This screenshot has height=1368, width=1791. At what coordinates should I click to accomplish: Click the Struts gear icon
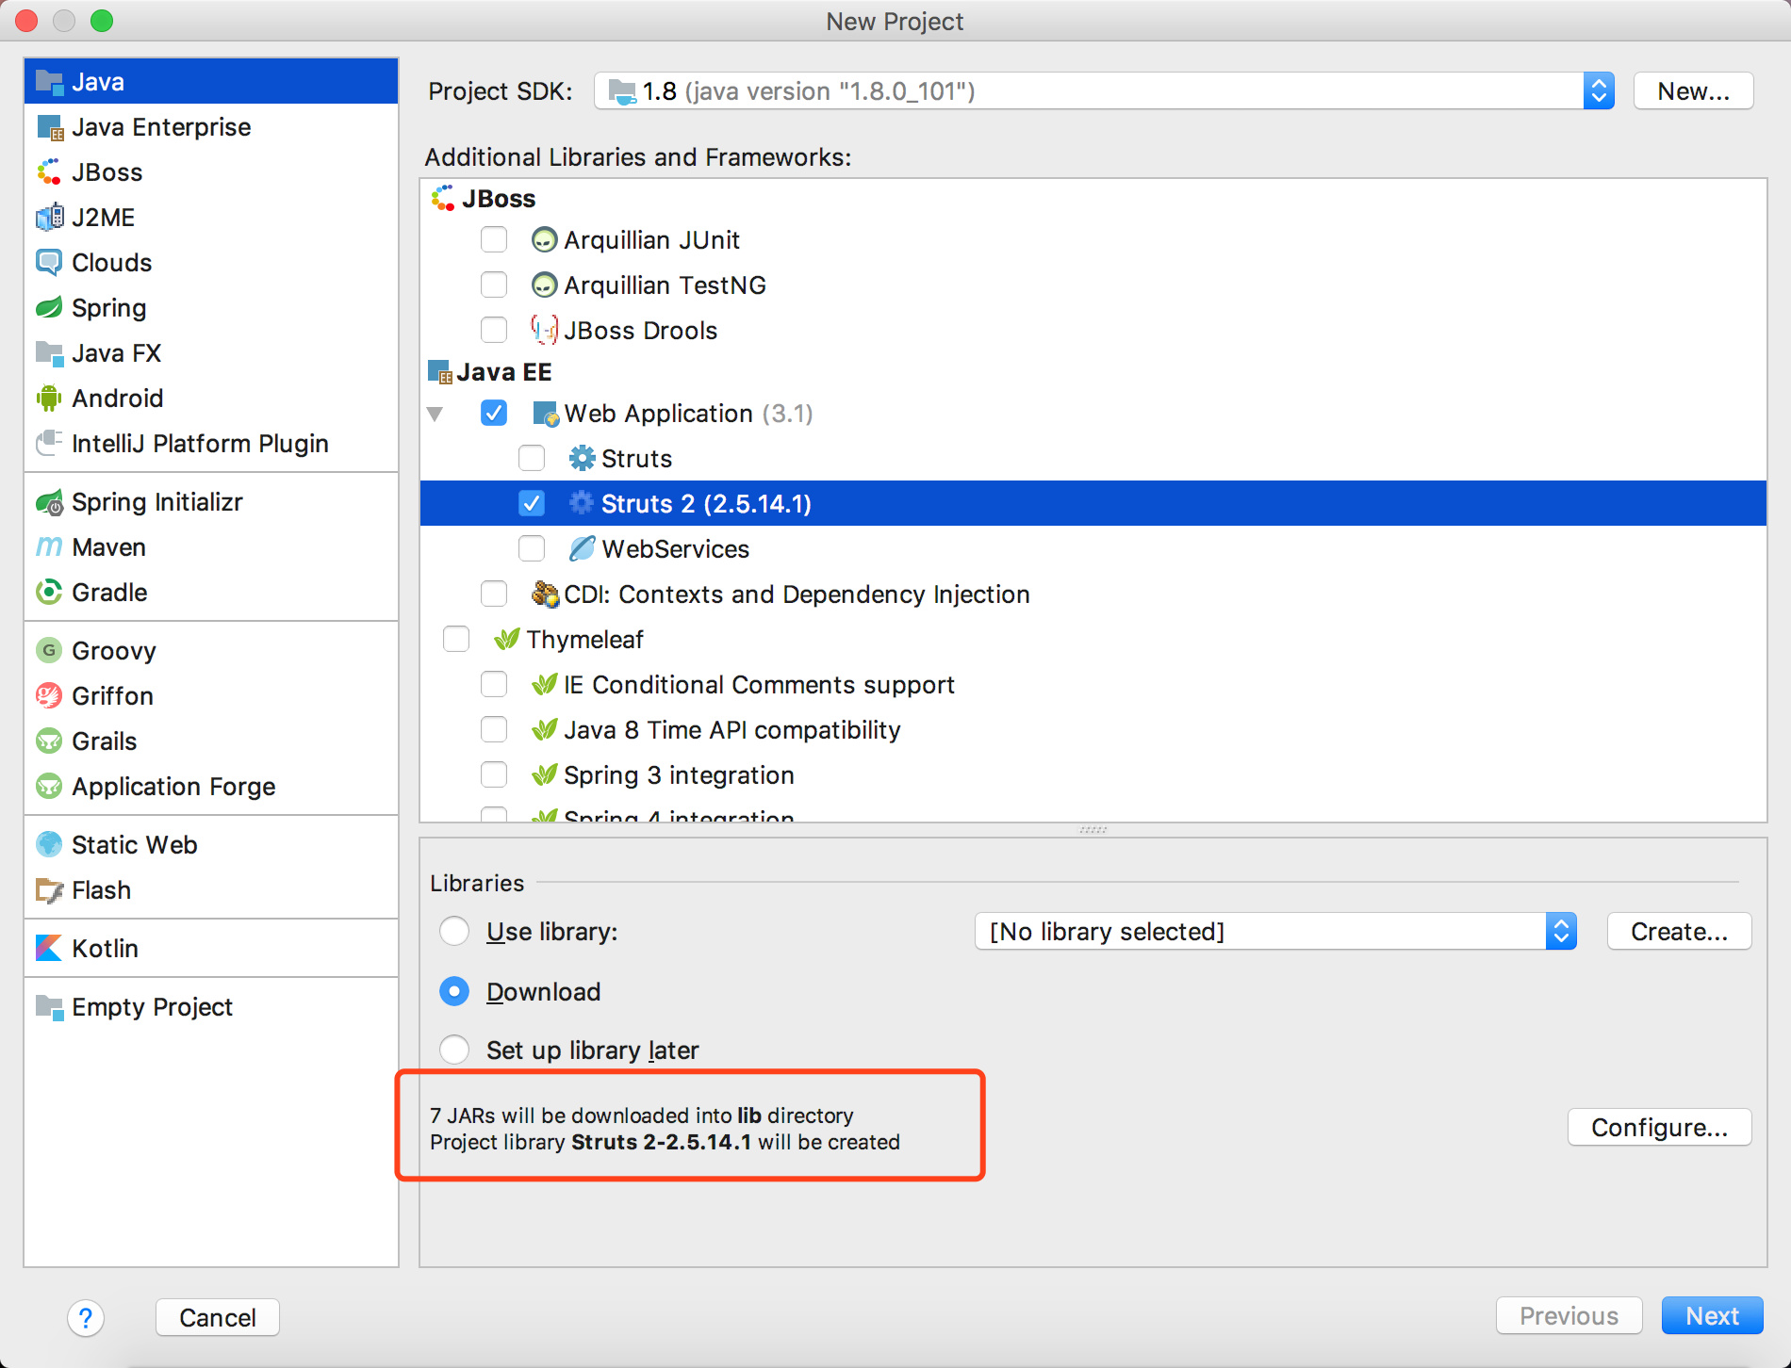[x=583, y=459]
